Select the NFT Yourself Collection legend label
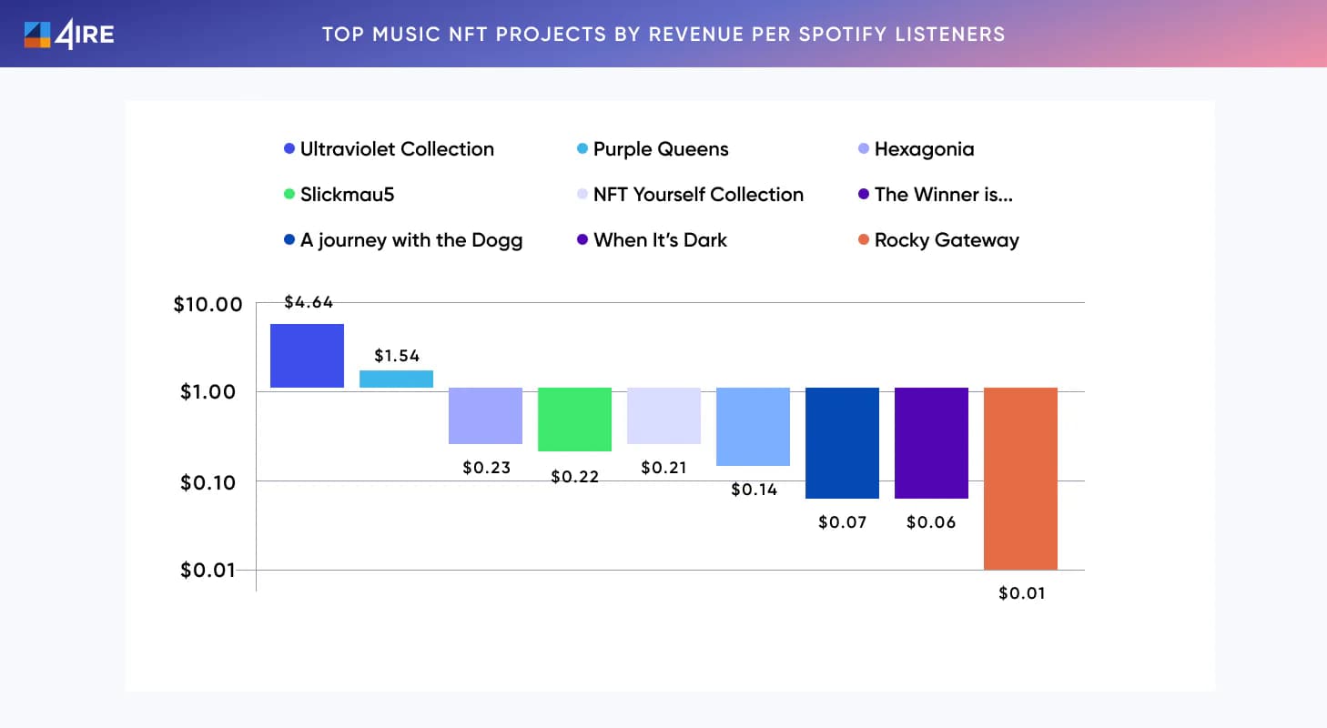The height and width of the screenshot is (728, 1327). [698, 195]
